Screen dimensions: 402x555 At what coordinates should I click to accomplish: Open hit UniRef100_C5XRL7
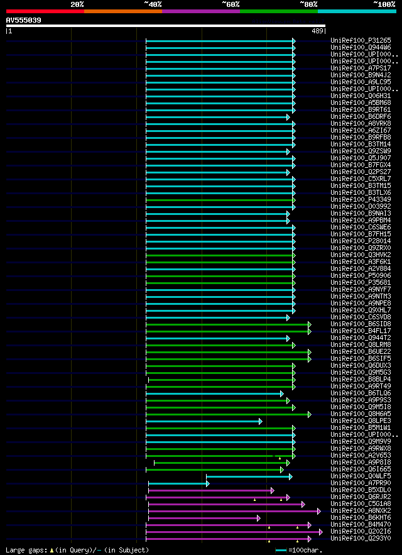tap(361, 179)
